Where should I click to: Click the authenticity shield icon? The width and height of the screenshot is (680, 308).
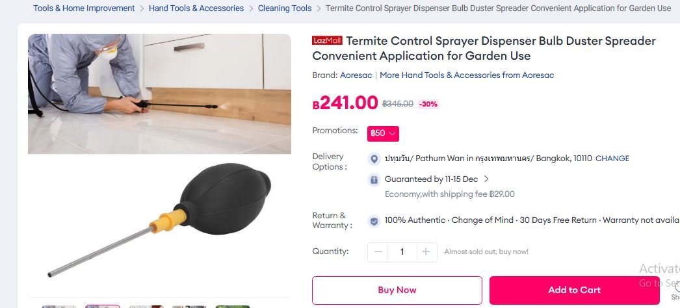click(374, 221)
